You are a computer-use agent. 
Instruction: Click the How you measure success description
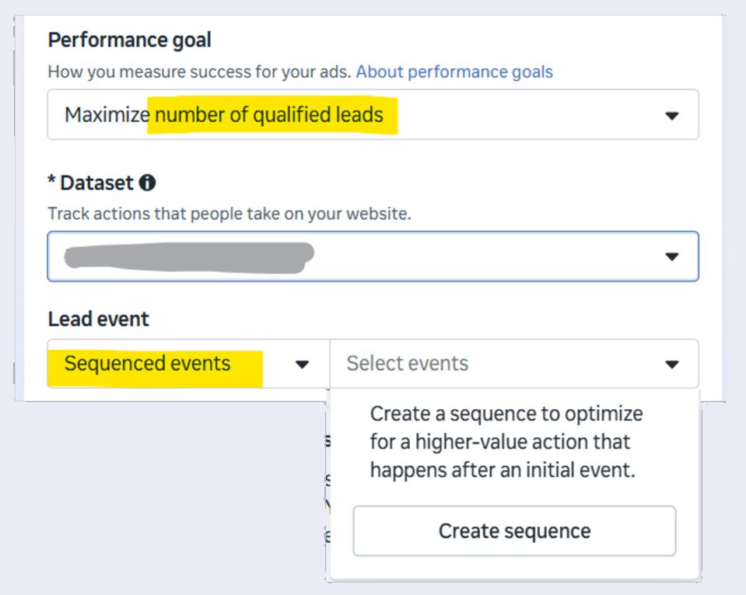pos(199,72)
